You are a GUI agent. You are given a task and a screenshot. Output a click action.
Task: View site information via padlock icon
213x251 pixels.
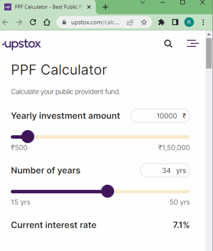tap(64, 22)
